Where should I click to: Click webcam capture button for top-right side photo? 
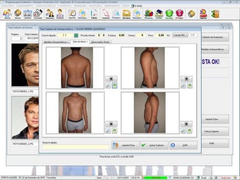point(187,79)
